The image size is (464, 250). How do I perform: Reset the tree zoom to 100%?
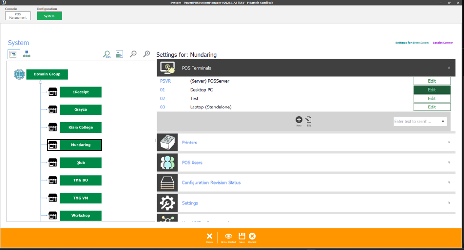click(x=107, y=54)
